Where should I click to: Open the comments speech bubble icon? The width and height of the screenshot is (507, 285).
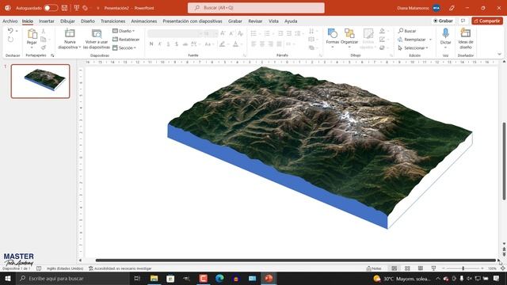(463, 21)
